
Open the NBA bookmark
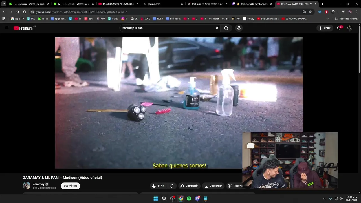point(101,19)
